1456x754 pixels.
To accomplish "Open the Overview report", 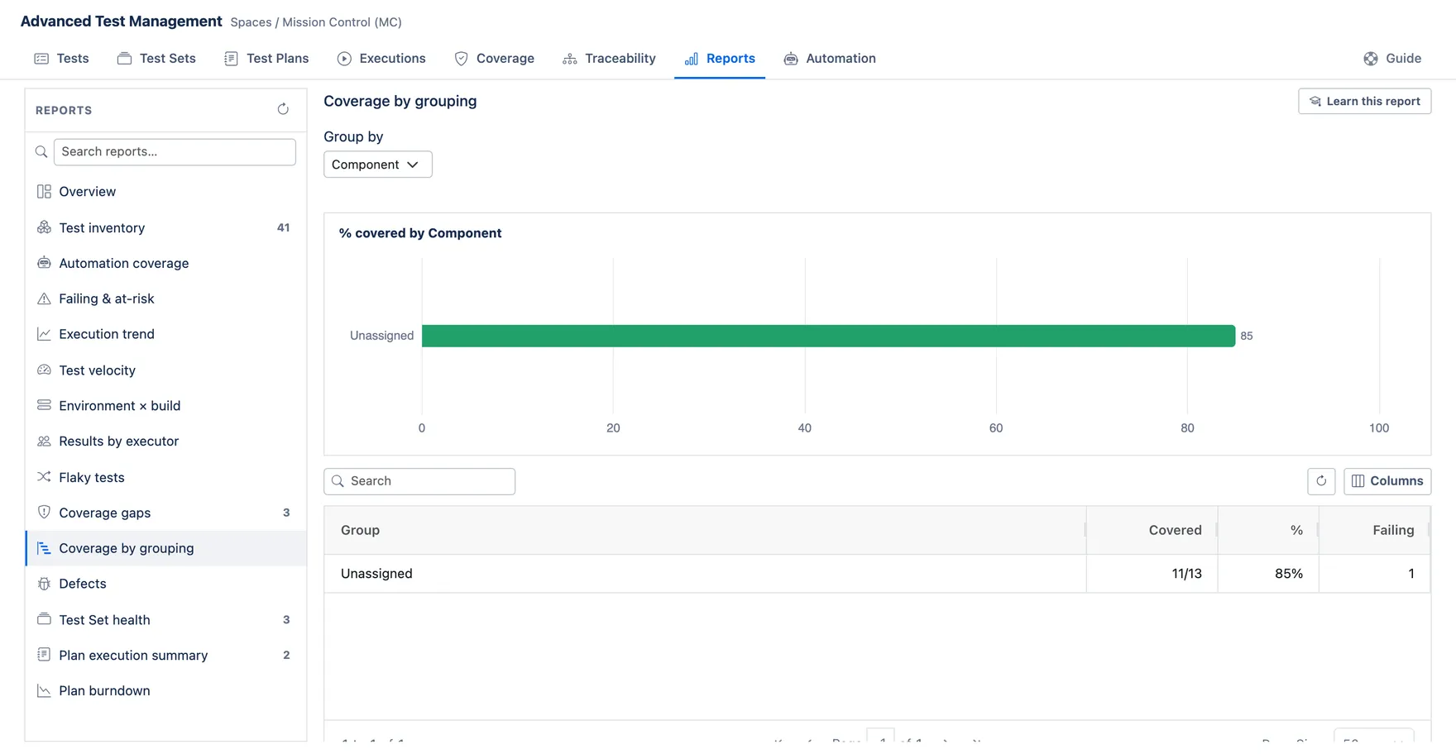I will click(165, 192).
